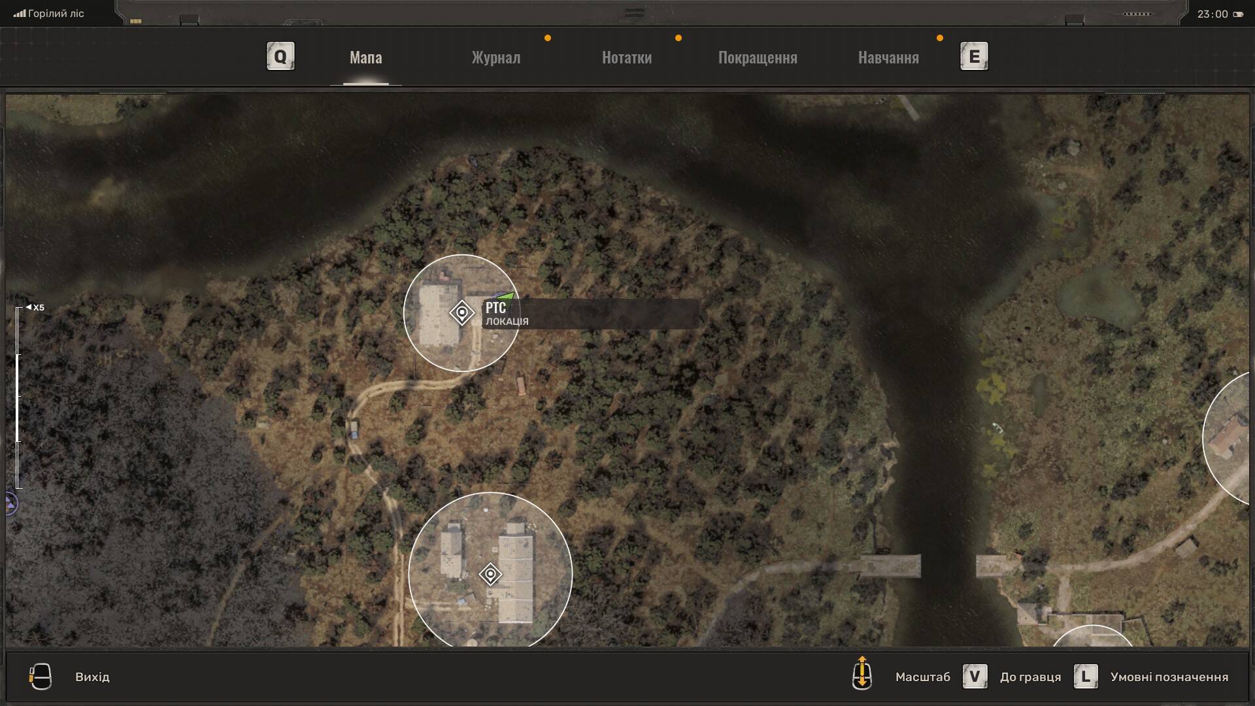Click the Масштаб label
This screenshot has height=706, width=1255.
click(922, 677)
